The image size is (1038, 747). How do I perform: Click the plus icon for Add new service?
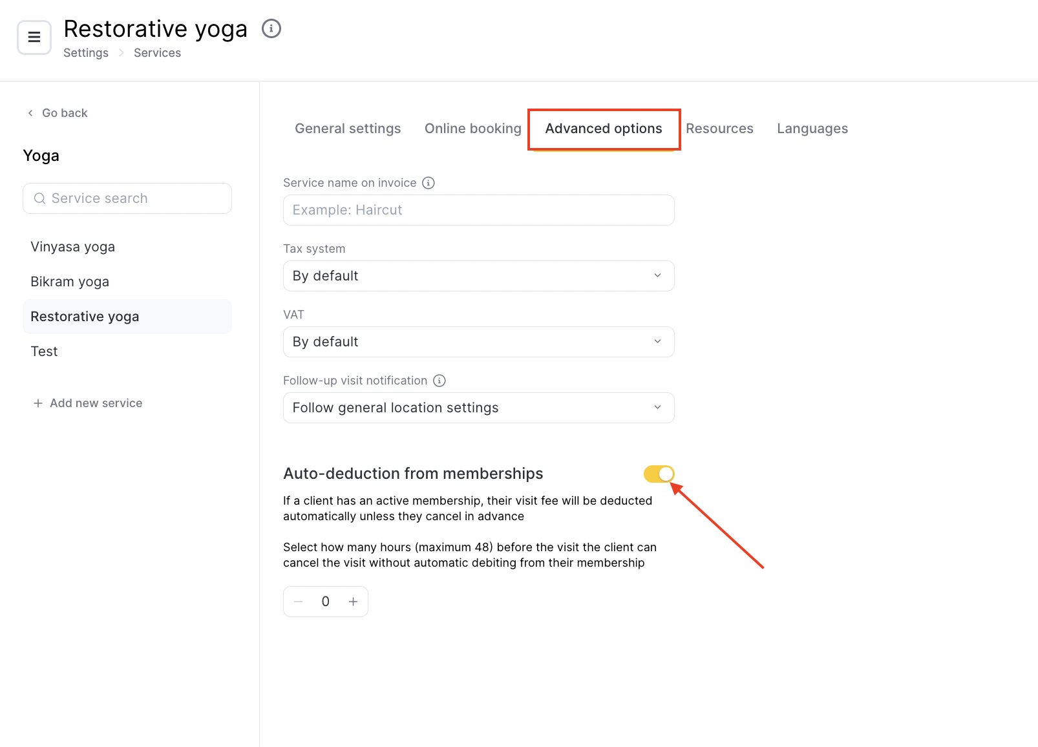pyautogui.click(x=38, y=403)
